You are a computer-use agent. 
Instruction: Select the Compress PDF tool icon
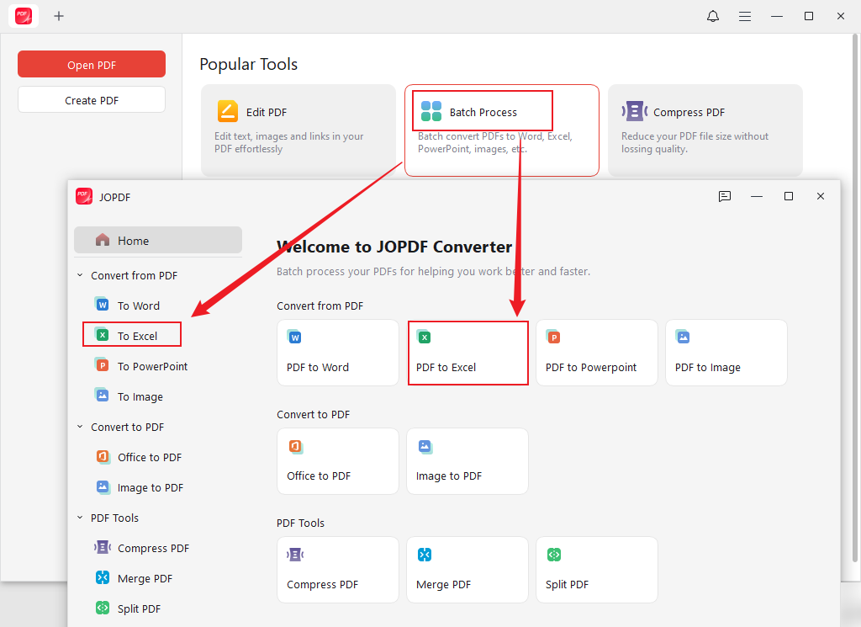coord(295,554)
